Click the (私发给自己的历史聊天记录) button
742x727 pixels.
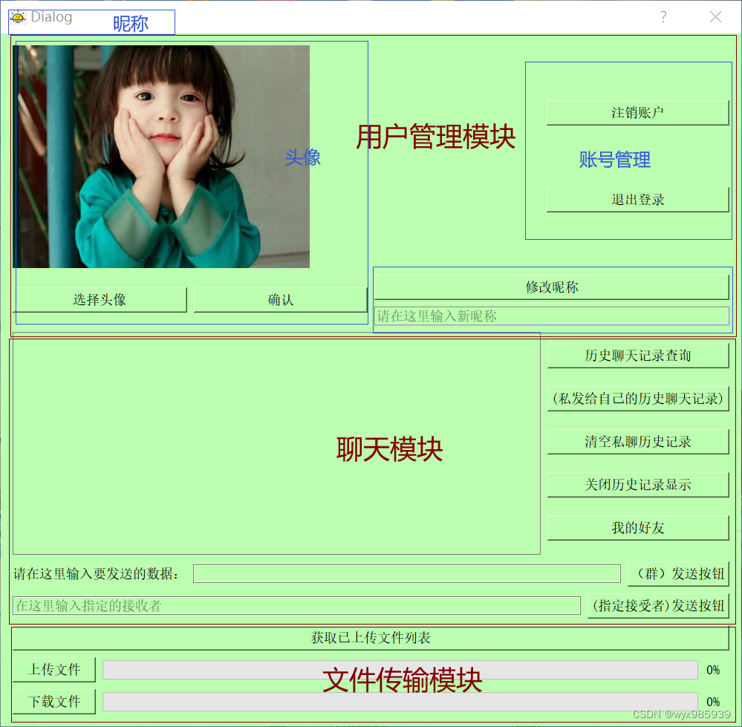[x=638, y=398]
